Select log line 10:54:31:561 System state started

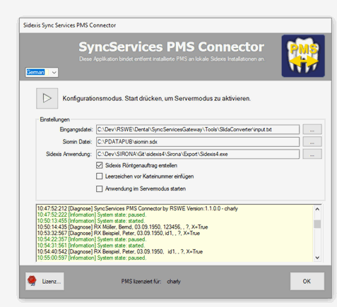click(91, 246)
